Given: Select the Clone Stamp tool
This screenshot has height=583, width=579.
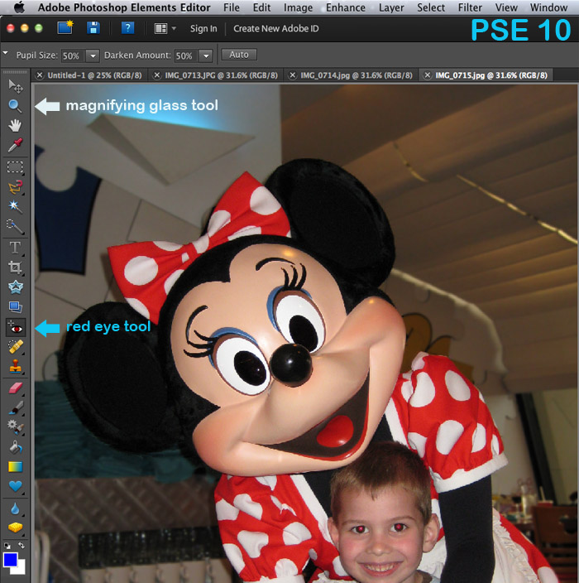Looking at the screenshot, I should [x=15, y=366].
